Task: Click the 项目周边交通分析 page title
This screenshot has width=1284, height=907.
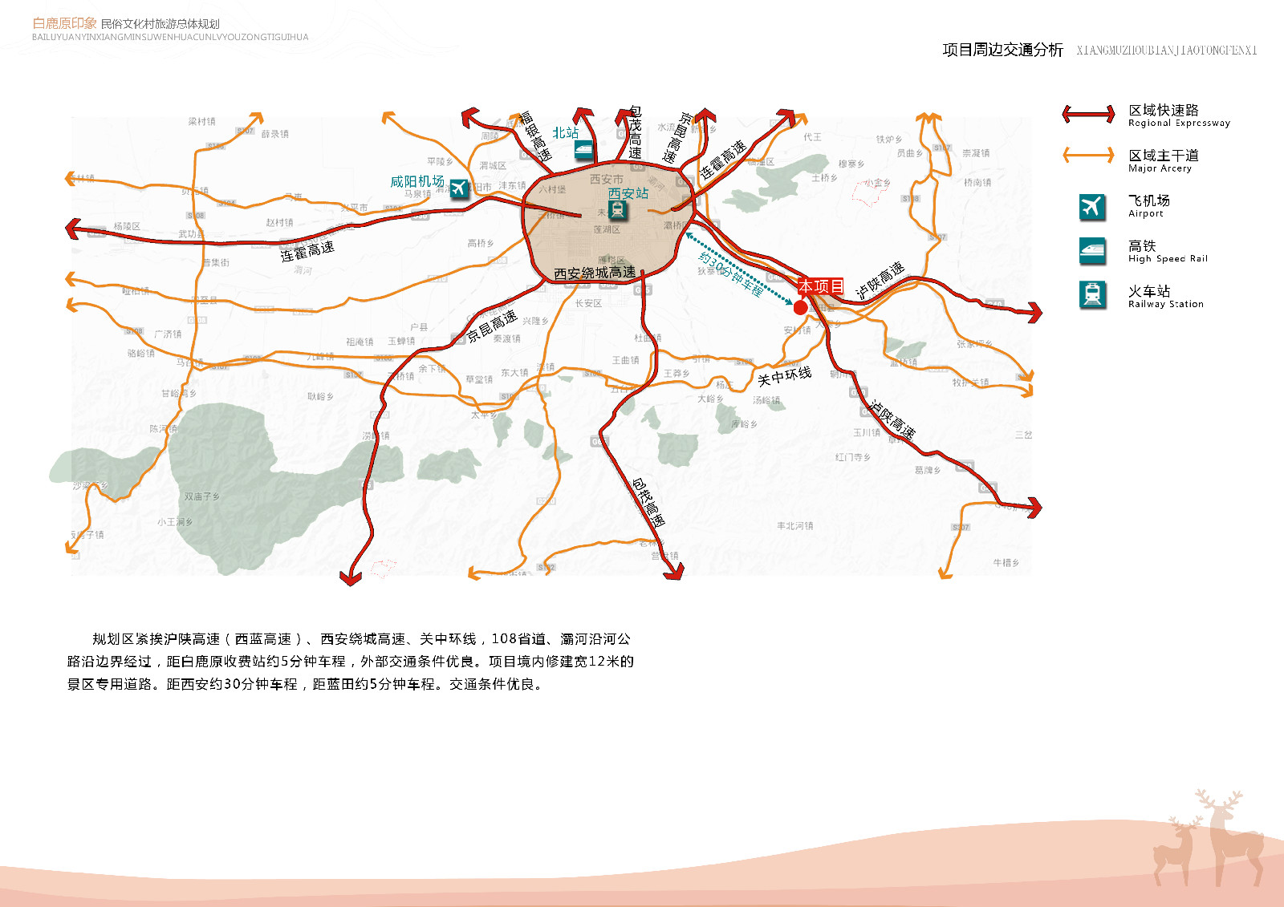Action: point(1002,50)
